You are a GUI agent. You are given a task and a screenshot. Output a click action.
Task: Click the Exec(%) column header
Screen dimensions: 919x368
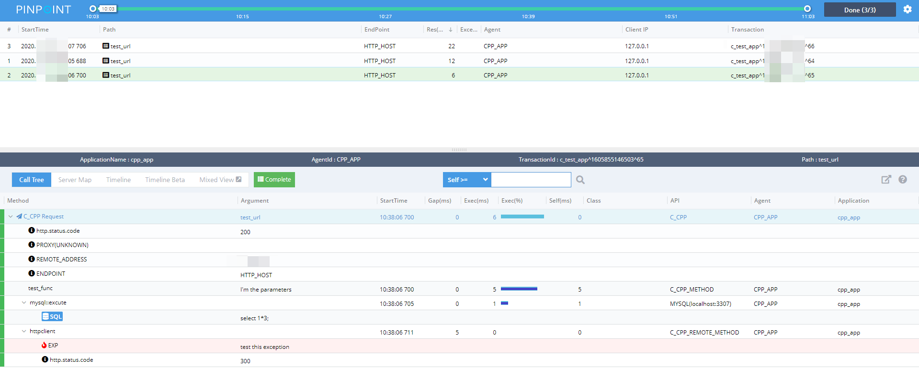click(x=512, y=201)
